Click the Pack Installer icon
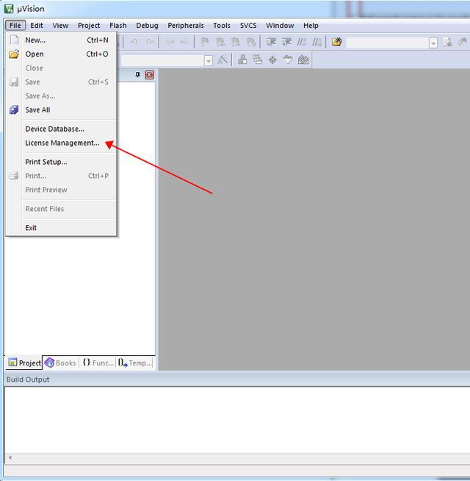 pyautogui.click(x=303, y=60)
